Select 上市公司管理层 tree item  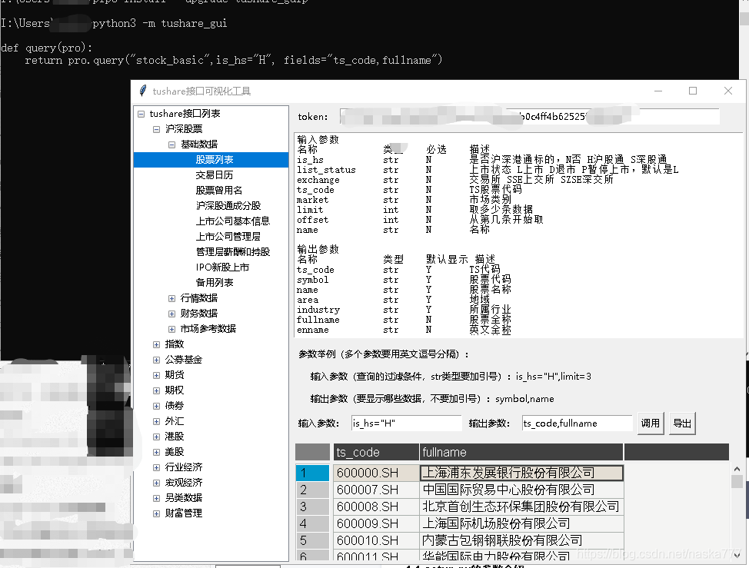(x=228, y=236)
